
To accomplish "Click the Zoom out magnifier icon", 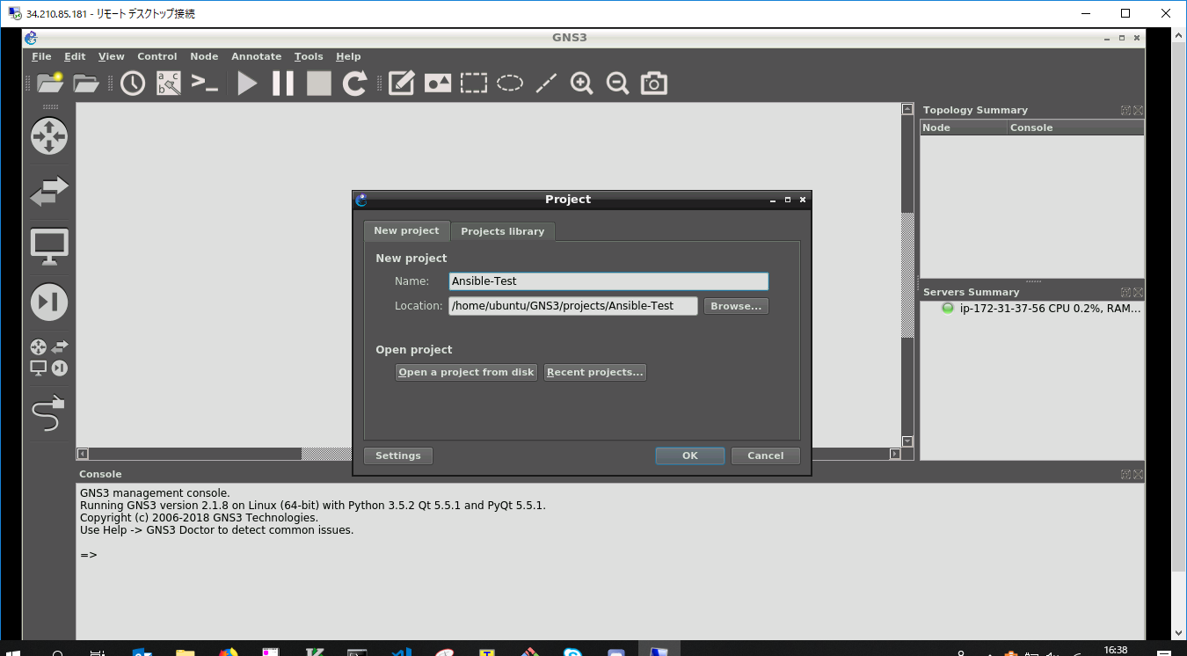I will click(617, 83).
